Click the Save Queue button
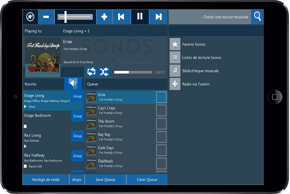The height and width of the screenshot is (194, 290). pyautogui.click(x=105, y=180)
